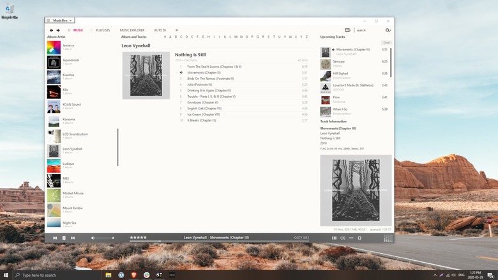Go forward with the right navigation arrow
The width and height of the screenshot is (498, 280).
pyautogui.click(x=58, y=30)
